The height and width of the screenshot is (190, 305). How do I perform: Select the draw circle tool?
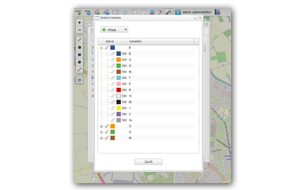coord(79,62)
